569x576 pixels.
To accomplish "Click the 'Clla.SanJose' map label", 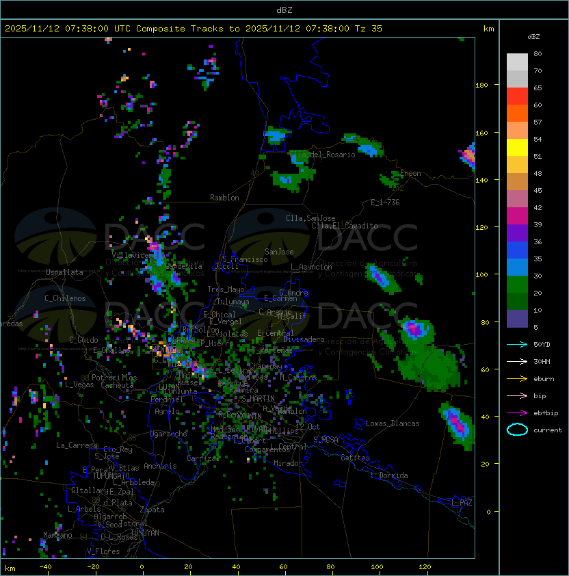I will click(x=310, y=218).
